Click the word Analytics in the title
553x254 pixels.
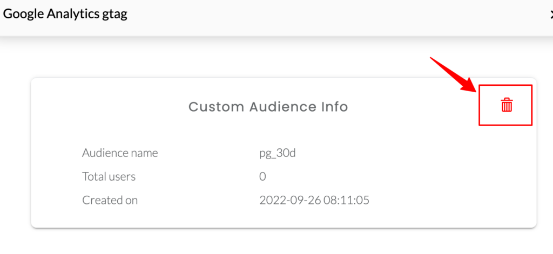(x=73, y=14)
